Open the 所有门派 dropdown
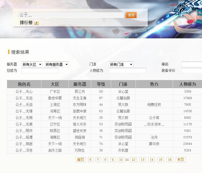Image resolution: width=202 pixels, height=173 pixels. pos(121,64)
